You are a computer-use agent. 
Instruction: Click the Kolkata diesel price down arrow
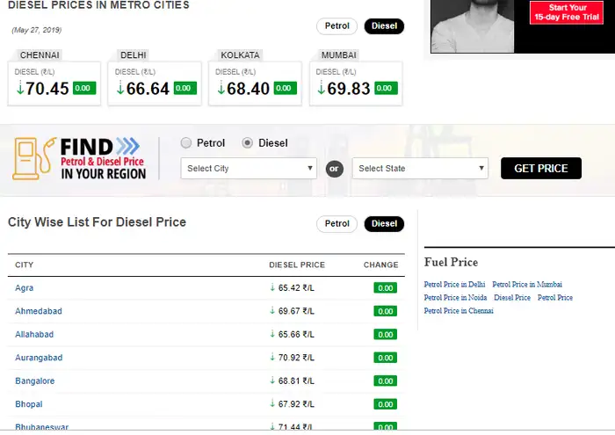click(221, 89)
